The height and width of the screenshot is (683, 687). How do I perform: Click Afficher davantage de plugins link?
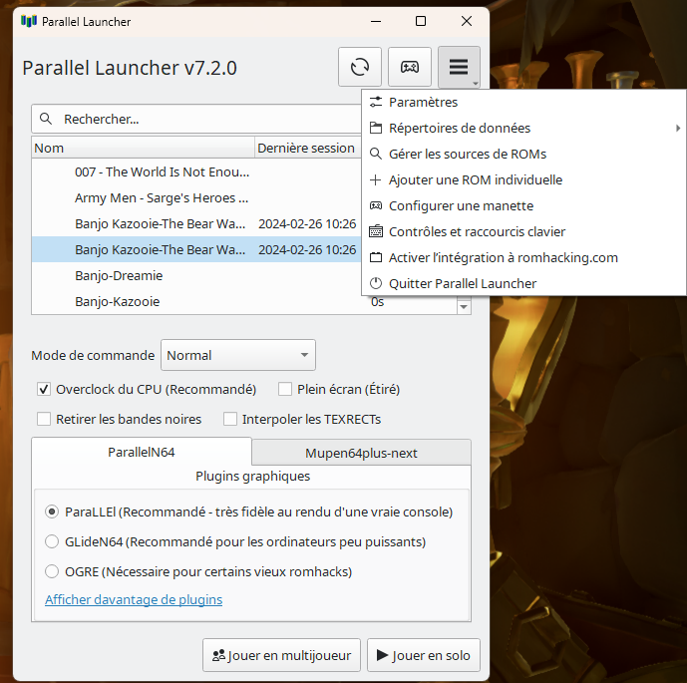[x=134, y=599]
